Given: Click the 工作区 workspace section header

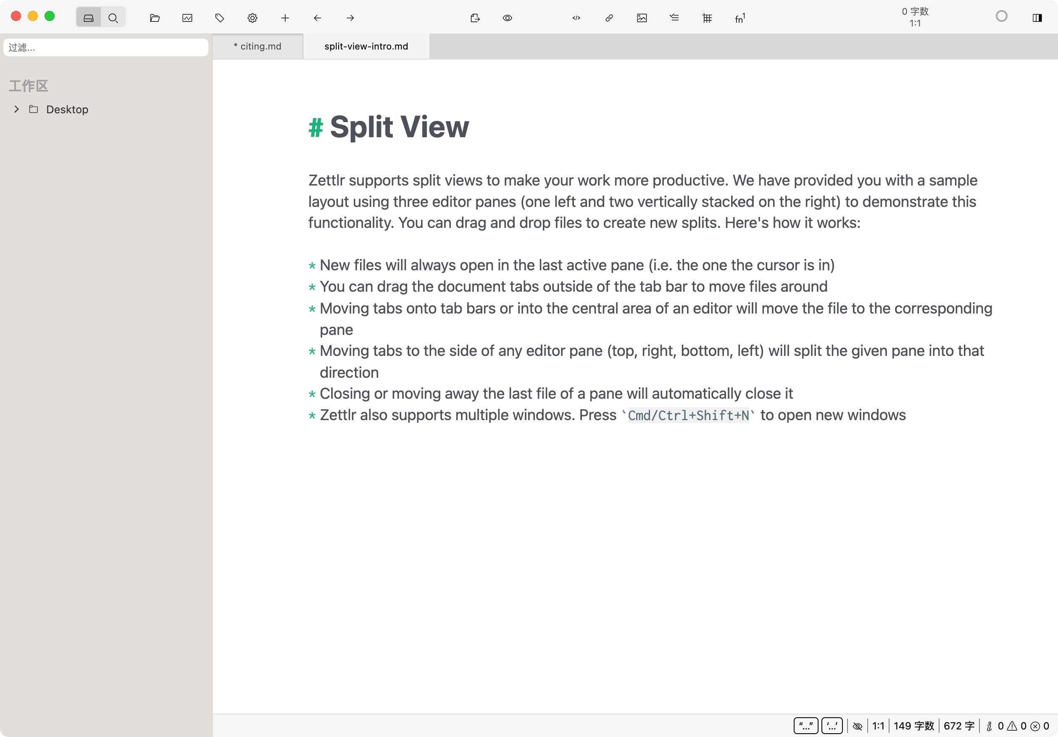Looking at the screenshot, I should [29, 86].
